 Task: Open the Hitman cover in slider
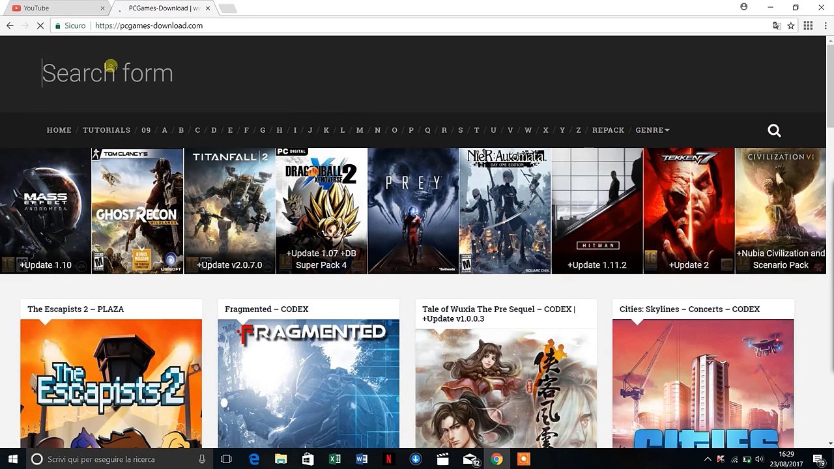597,211
